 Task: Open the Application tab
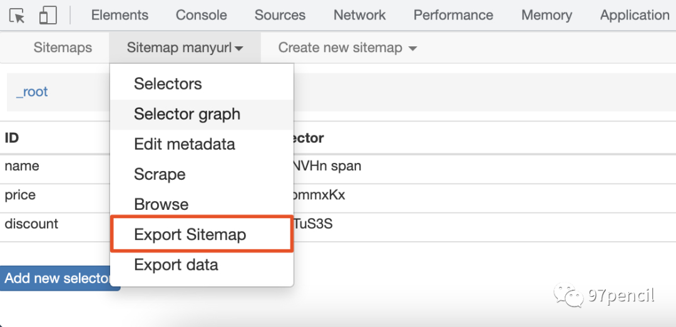(634, 15)
